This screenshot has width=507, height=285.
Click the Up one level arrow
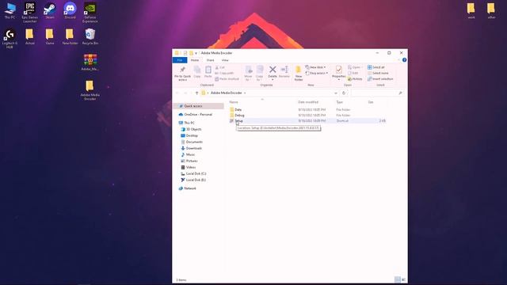(196, 93)
